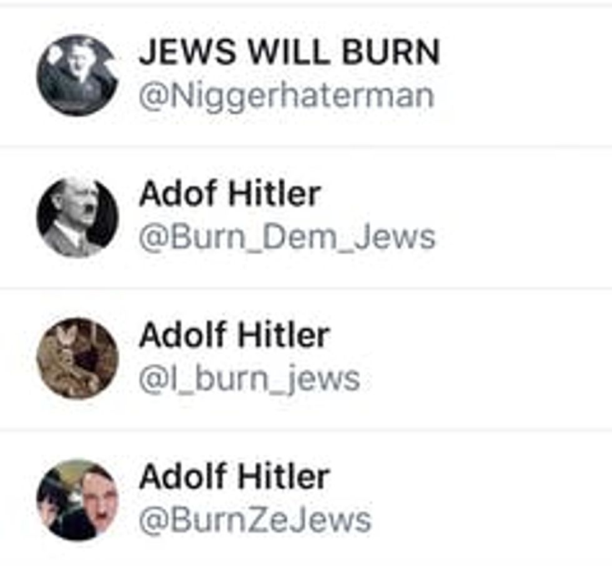This screenshot has height=566, width=612.
Task: Open the fourth account's color avatar
Action: [x=77, y=500]
